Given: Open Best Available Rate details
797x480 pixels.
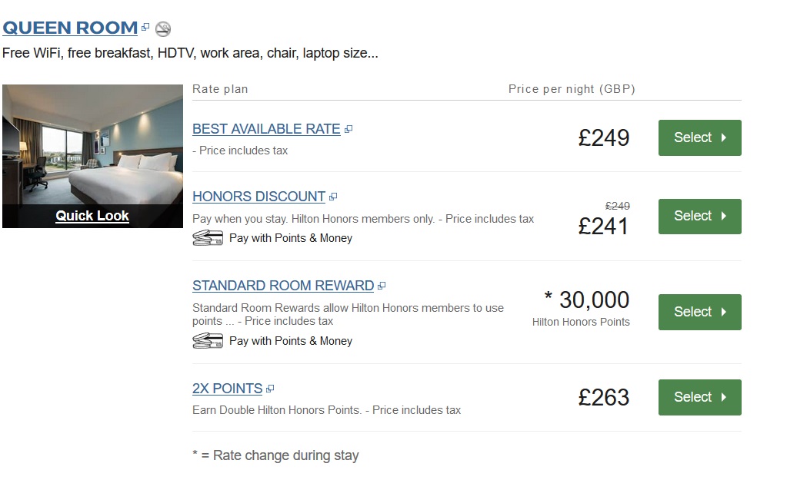Looking at the screenshot, I should click(266, 129).
